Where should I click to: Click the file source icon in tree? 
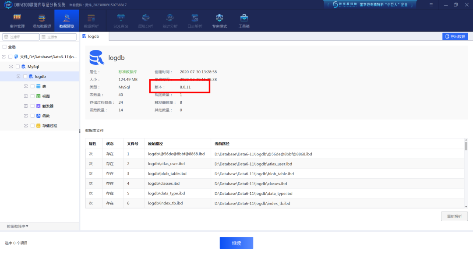[x=16, y=57]
